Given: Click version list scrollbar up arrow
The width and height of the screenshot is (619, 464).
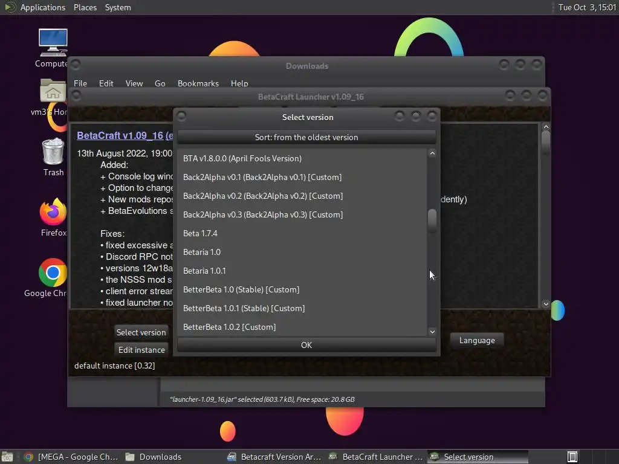Looking at the screenshot, I should click(432, 153).
